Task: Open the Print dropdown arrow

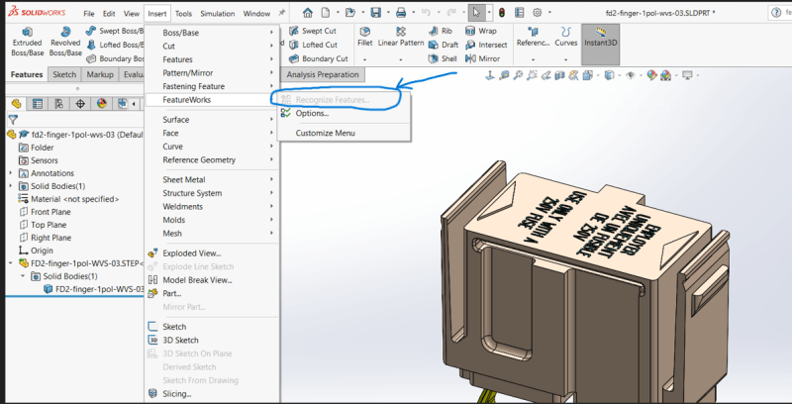Action: click(x=414, y=13)
